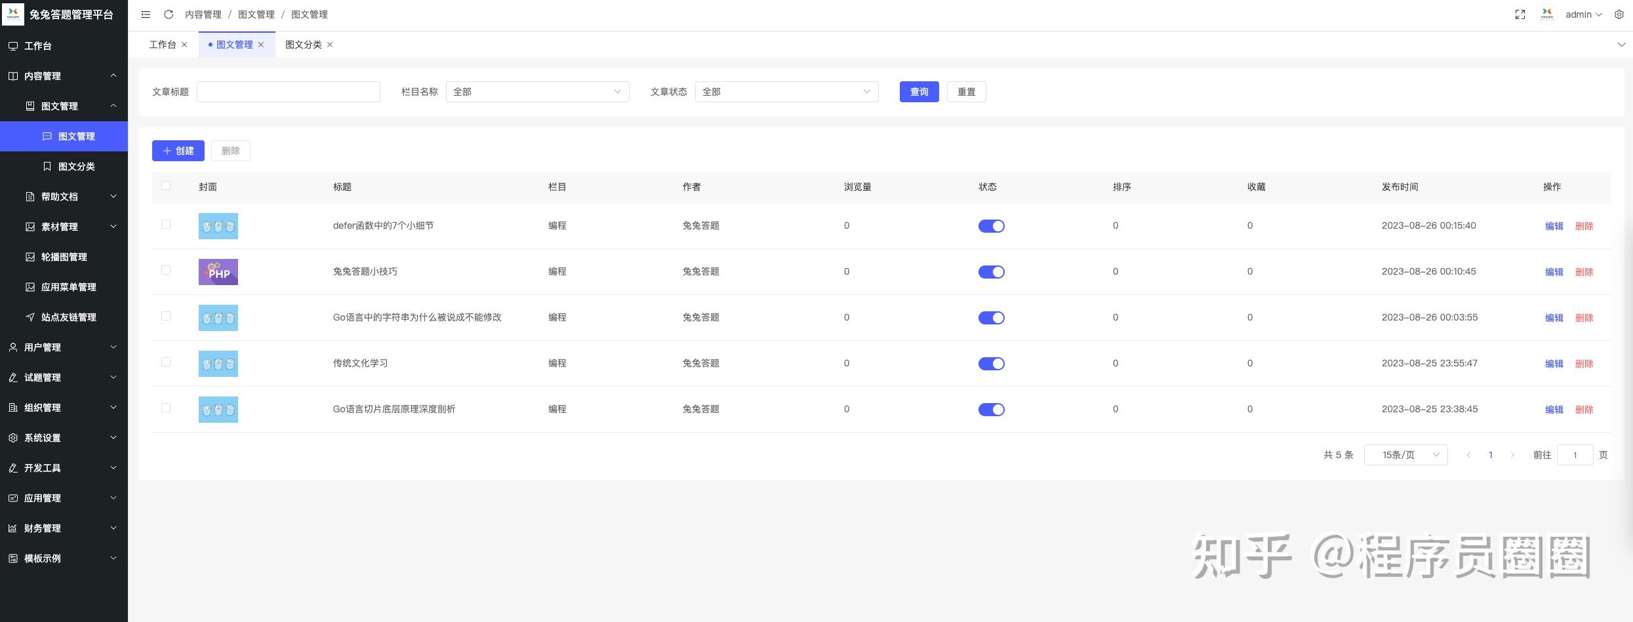Expand the 试题管理 menu
1633x622 pixels.
click(64, 378)
